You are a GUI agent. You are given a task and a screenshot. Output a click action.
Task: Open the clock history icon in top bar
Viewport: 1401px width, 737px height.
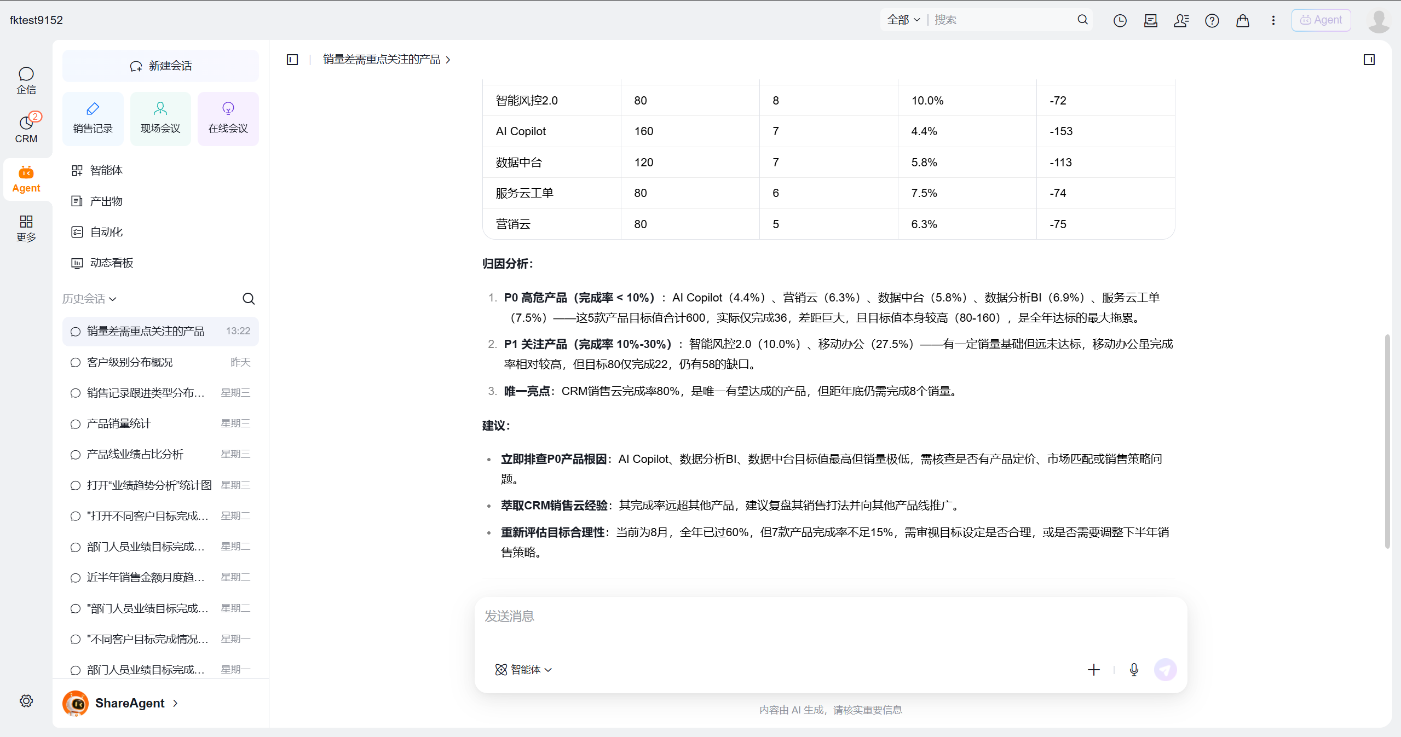point(1120,21)
